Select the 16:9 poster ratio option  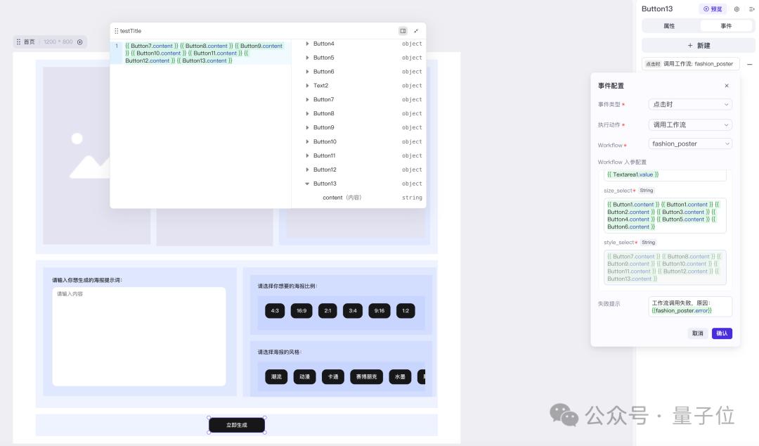pyautogui.click(x=301, y=310)
